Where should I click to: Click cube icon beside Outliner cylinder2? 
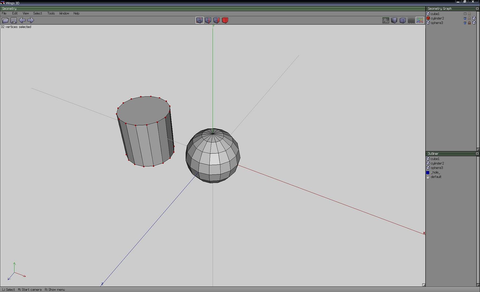[x=428, y=163]
